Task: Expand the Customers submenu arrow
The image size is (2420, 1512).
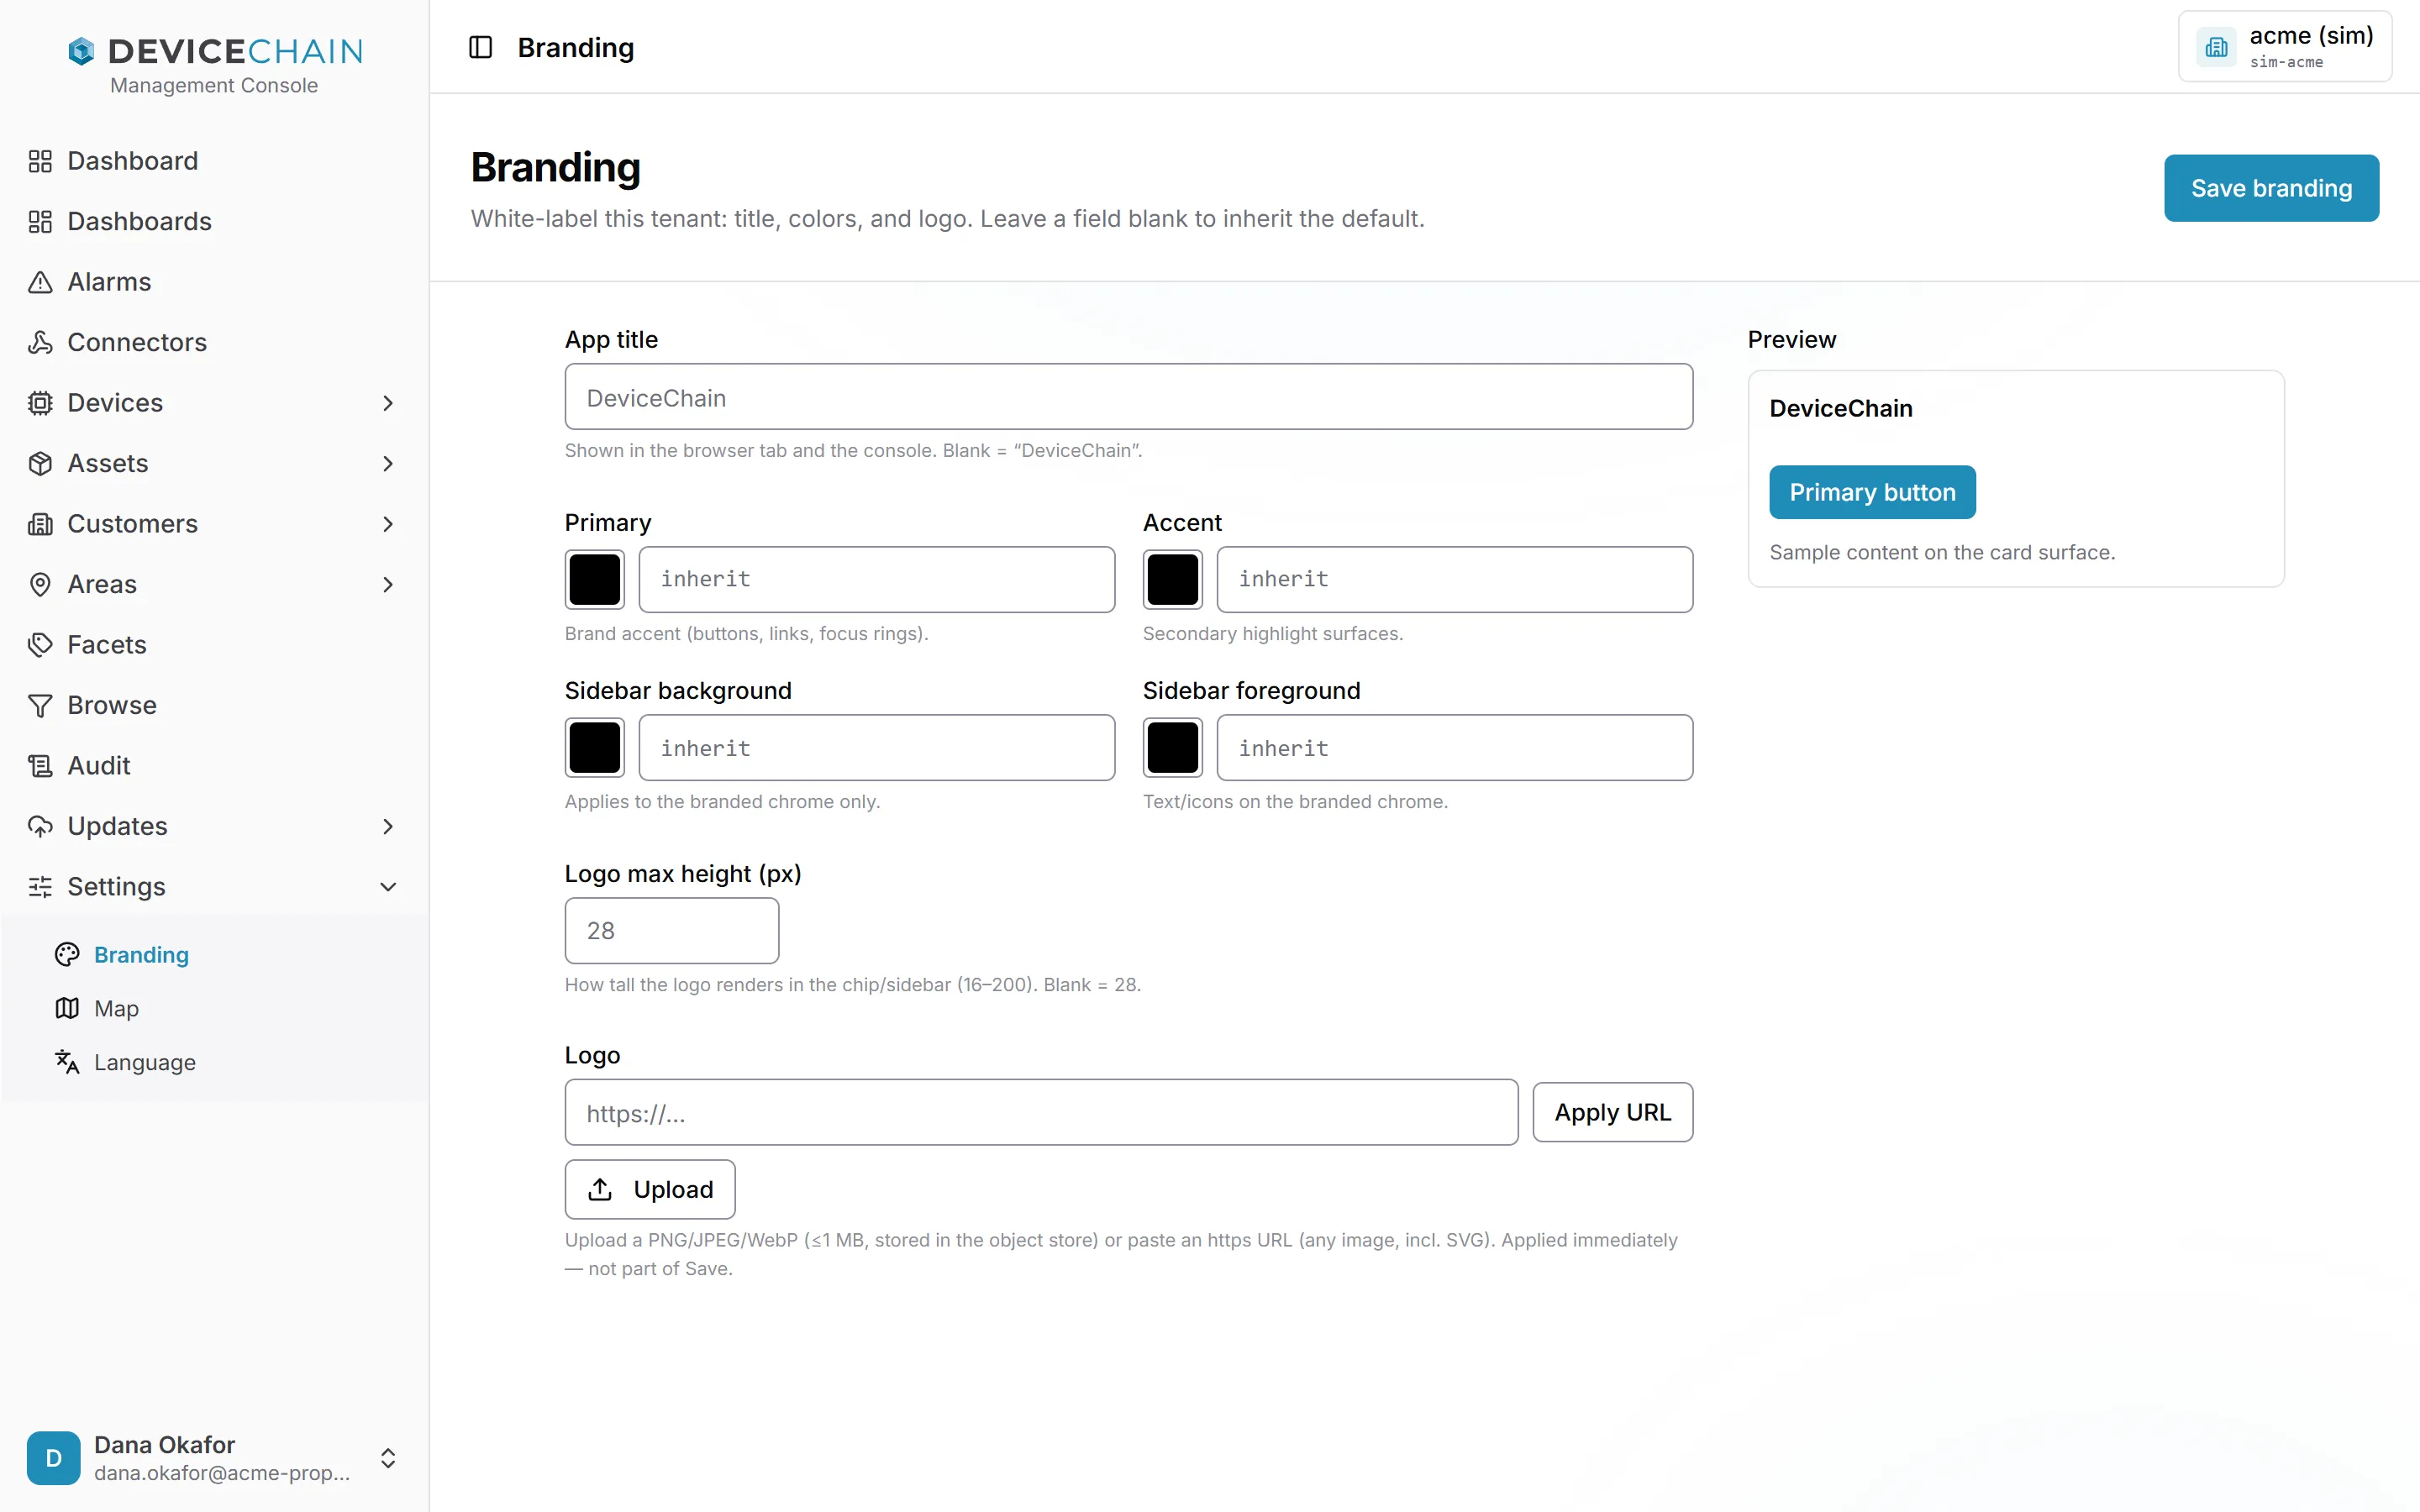Action: 388,524
